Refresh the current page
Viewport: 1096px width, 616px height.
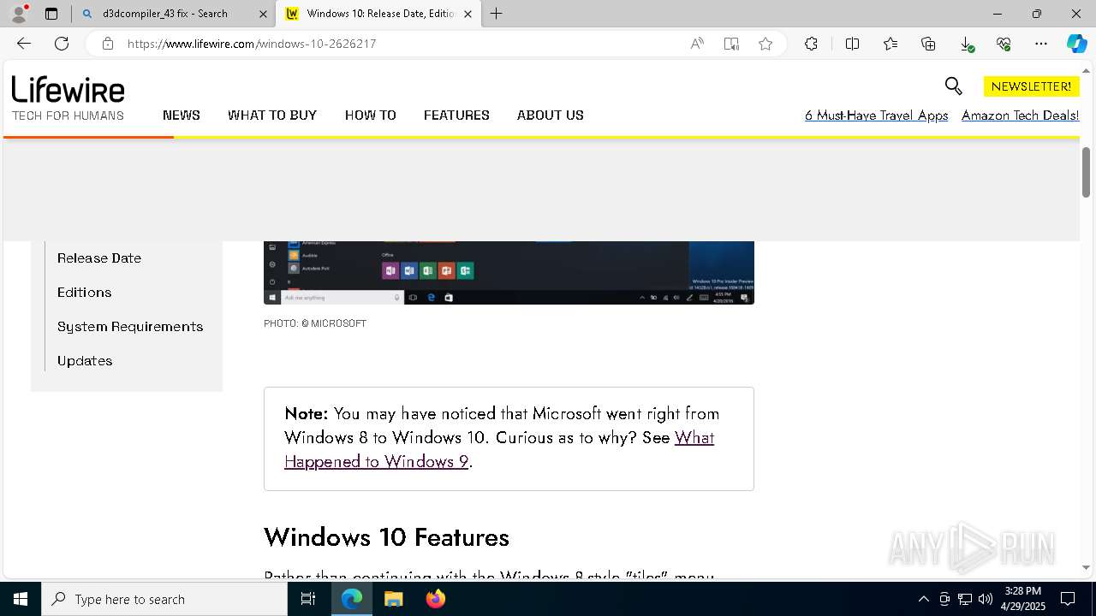[62, 44]
